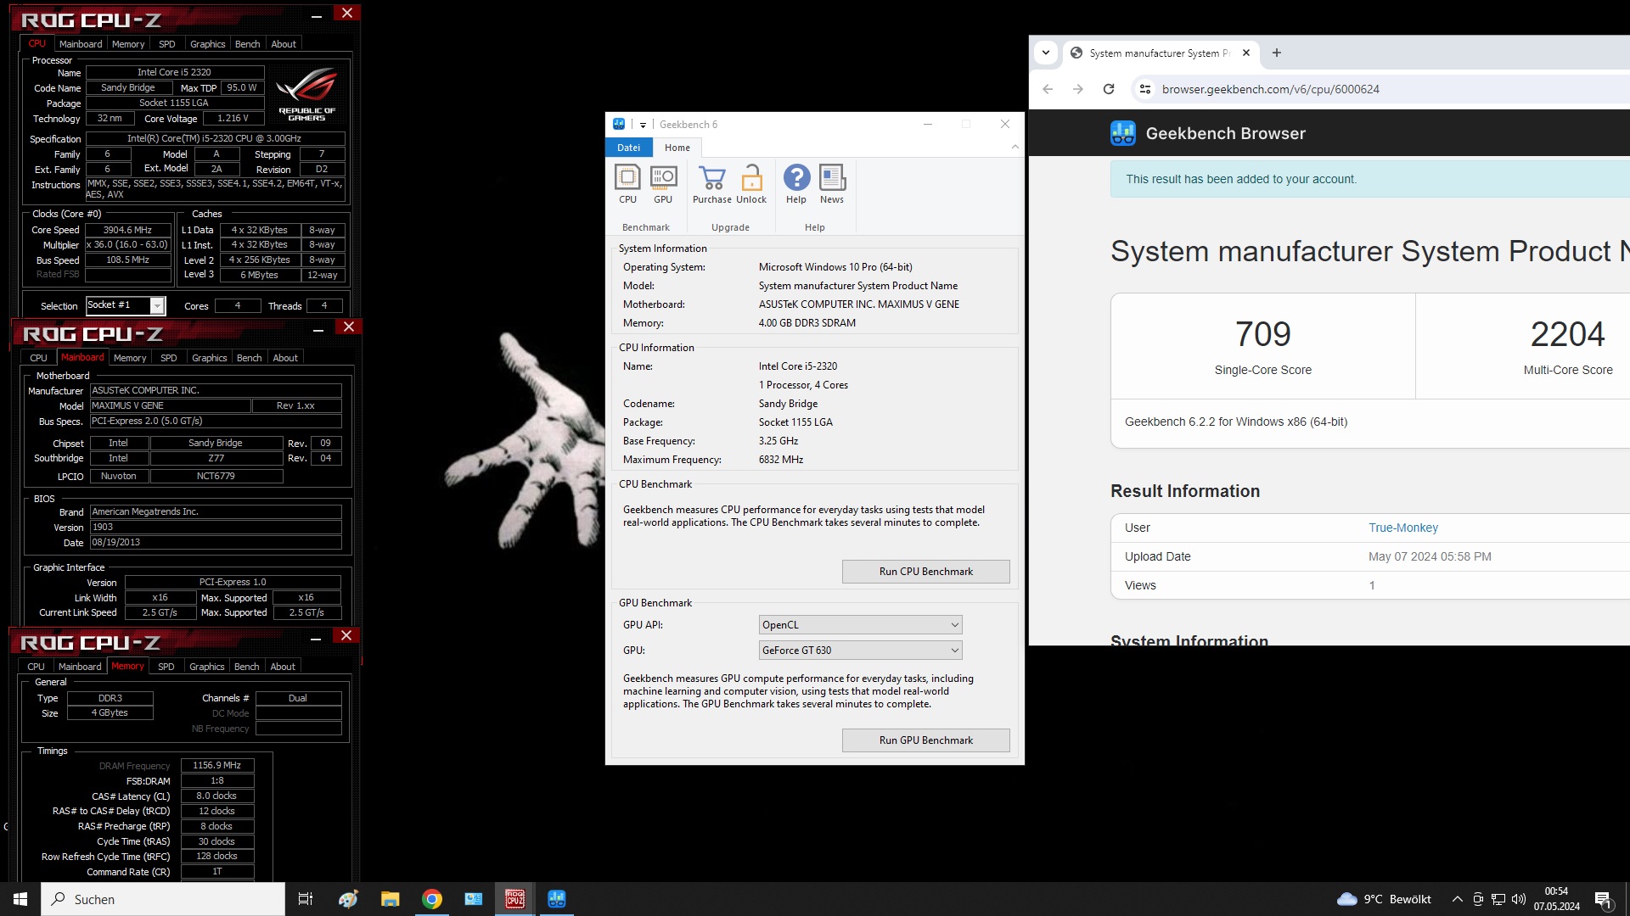Reload the Geekbench browser page
The height and width of the screenshot is (916, 1630).
[1109, 89]
